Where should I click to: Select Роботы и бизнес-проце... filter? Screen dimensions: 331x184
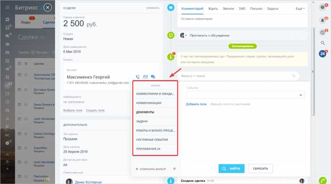[155, 131]
